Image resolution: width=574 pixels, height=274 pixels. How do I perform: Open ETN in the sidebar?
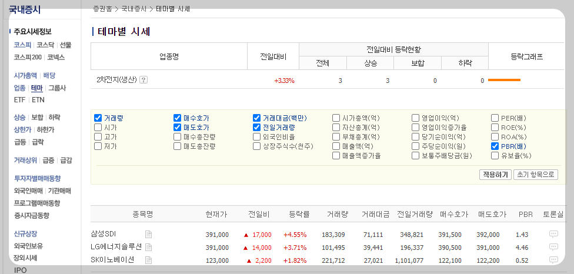tap(38, 100)
